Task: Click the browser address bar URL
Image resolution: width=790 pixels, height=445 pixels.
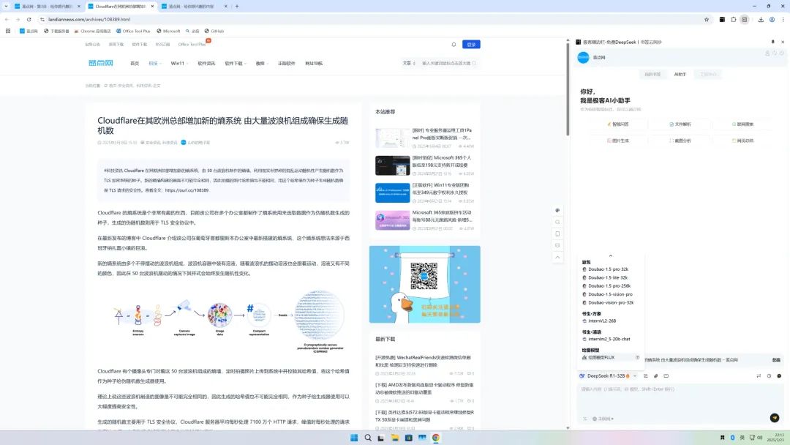Action: [90, 19]
